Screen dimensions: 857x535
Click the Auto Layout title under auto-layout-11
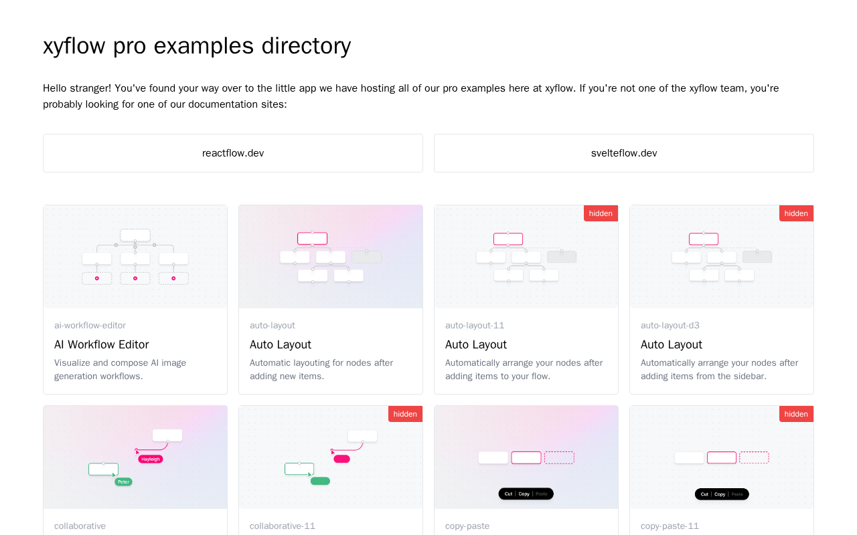coord(476,344)
